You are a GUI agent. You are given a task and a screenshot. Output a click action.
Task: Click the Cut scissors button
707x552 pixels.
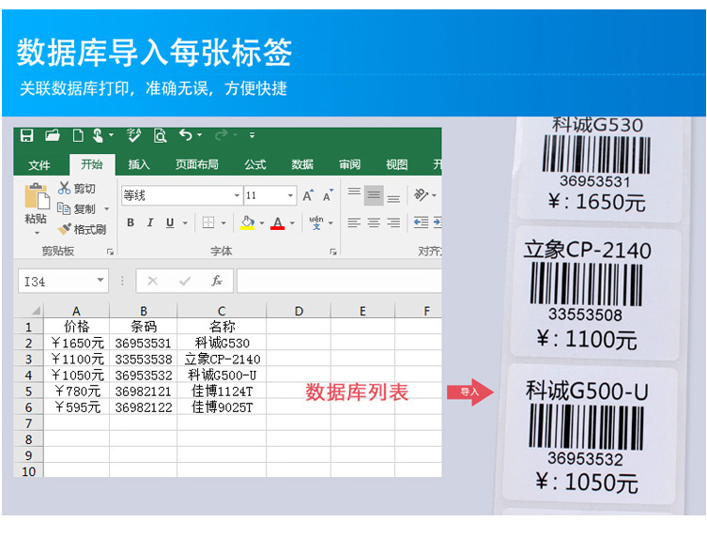(77, 188)
